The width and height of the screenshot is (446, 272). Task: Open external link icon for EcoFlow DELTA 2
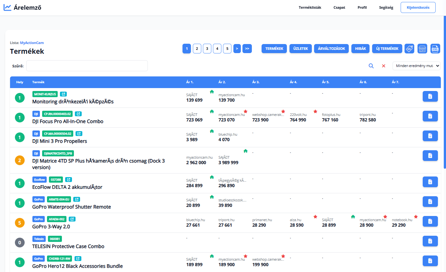[68, 179]
